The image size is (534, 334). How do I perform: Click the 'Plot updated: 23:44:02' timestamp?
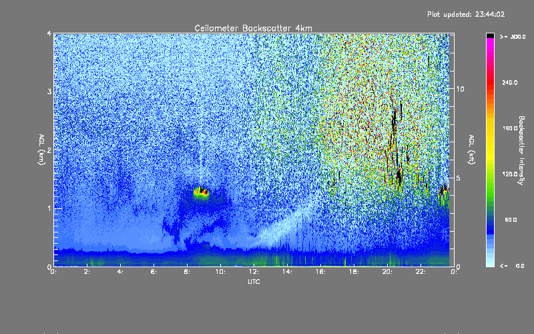coord(466,14)
